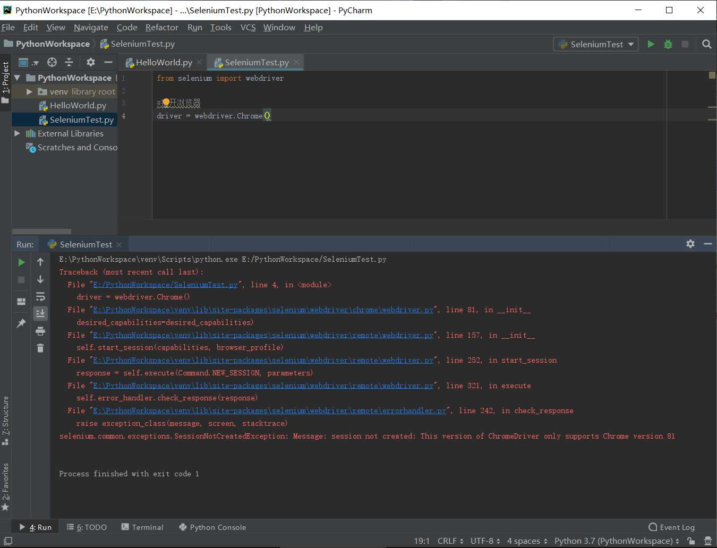Navigate down the stack trace arrow

pyautogui.click(x=40, y=279)
